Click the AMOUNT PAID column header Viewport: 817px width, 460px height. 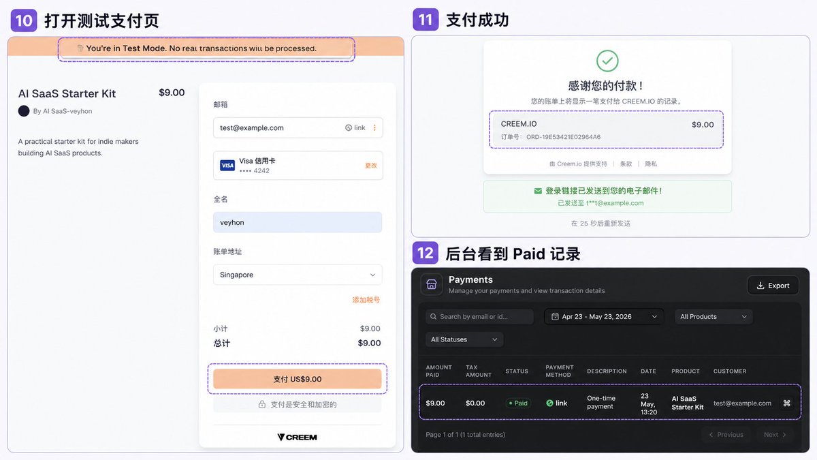coord(439,371)
